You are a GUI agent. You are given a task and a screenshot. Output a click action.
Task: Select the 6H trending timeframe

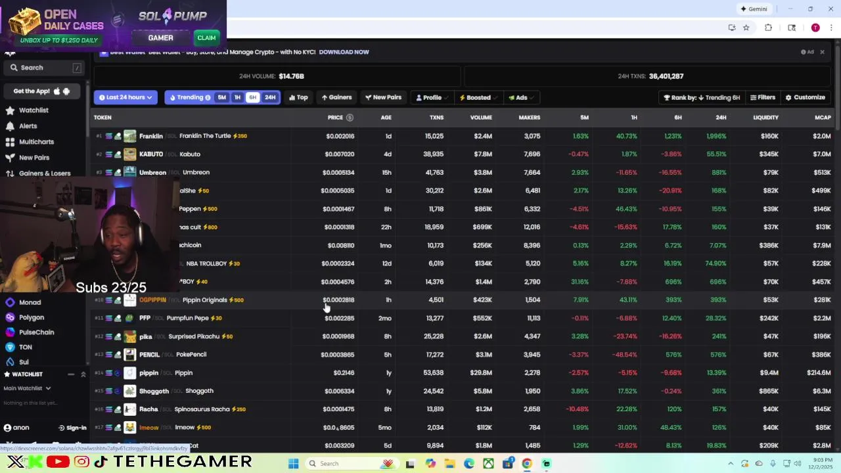pyautogui.click(x=252, y=97)
